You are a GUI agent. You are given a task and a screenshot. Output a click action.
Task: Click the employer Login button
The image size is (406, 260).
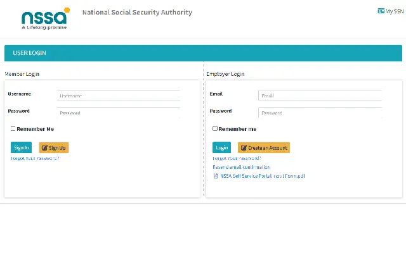click(x=221, y=147)
